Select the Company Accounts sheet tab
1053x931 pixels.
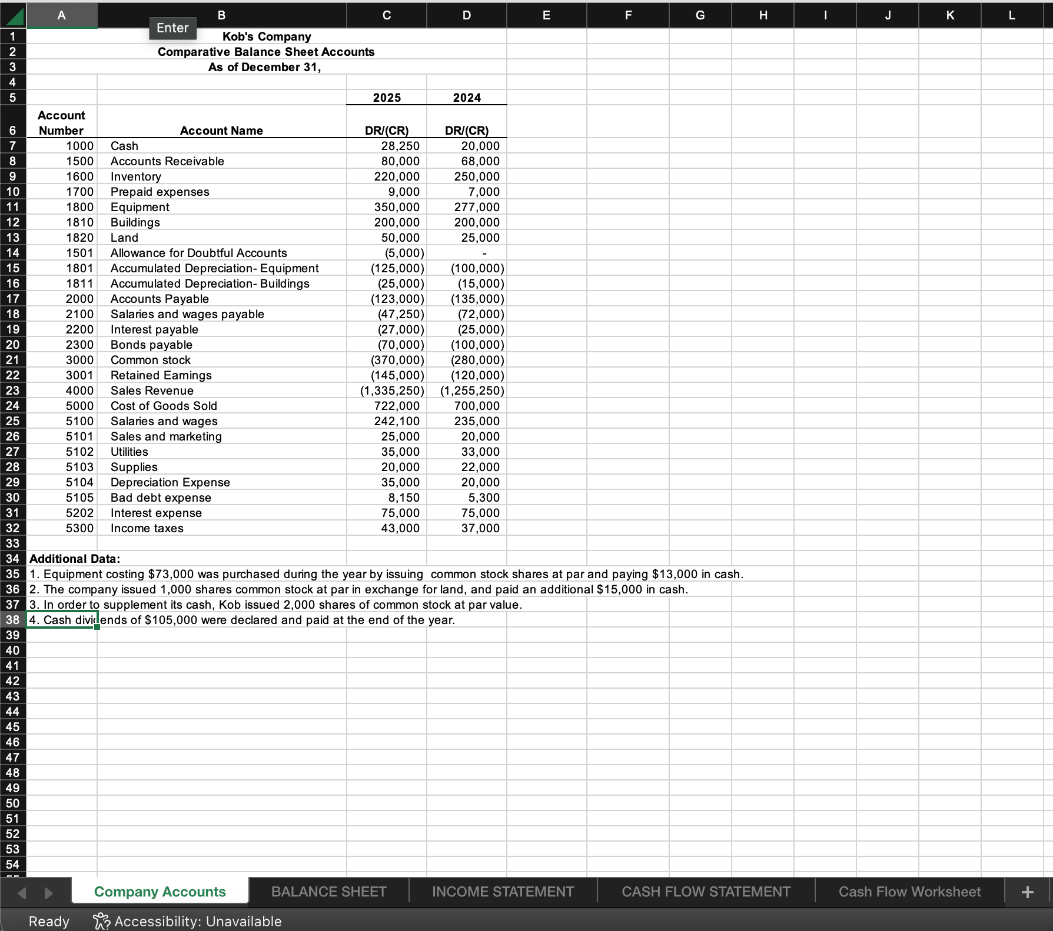point(160,891)
